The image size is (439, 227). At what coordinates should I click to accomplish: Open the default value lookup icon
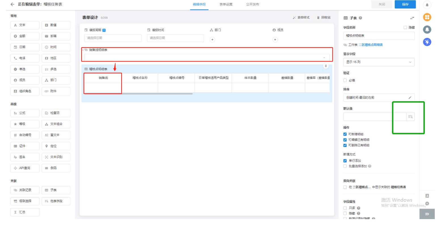tap(410, 117)
